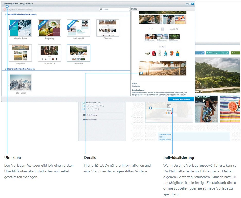This screenshot has height=198, width=241.
Task: Open Banner element settings gear icon
Action: [169, 113]
